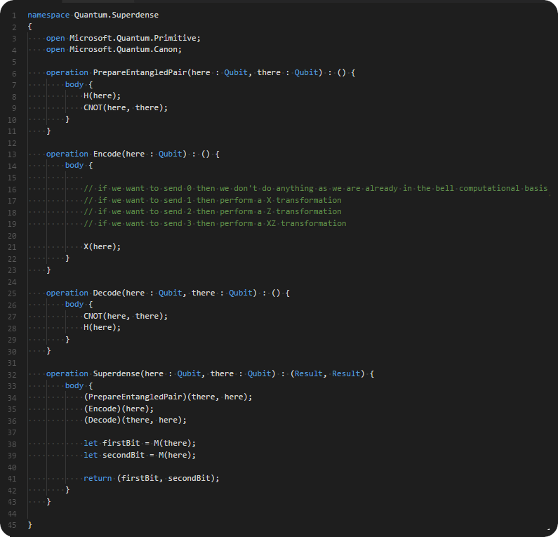Click the return keyword on line 41
The height and width of the screenshot is (537, 558).
pyautogui.click(x=98, y=478)
